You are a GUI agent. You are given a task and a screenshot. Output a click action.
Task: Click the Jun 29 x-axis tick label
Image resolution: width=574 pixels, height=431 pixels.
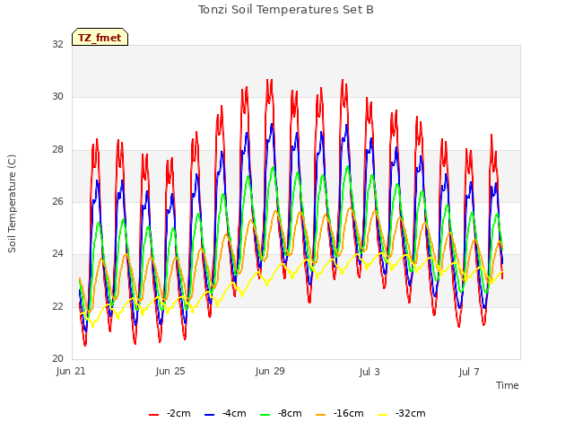[270, 371]
